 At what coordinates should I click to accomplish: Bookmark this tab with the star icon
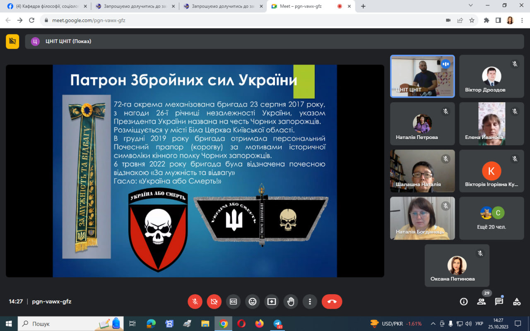[472, 20]
